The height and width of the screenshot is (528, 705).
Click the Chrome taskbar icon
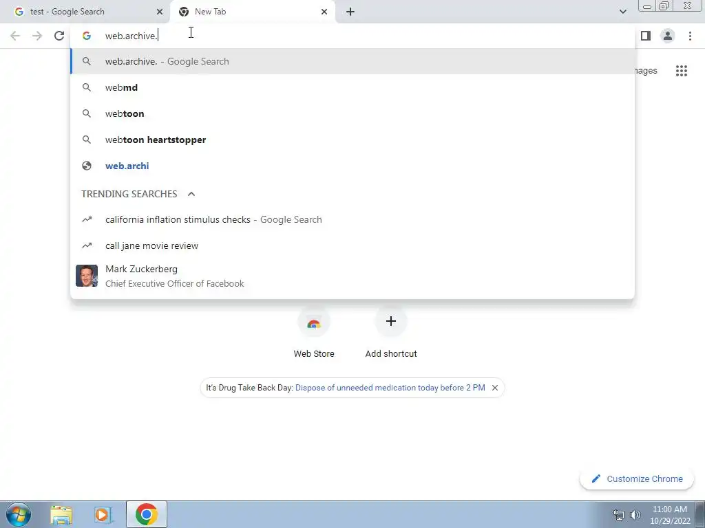tap(147, 514)
